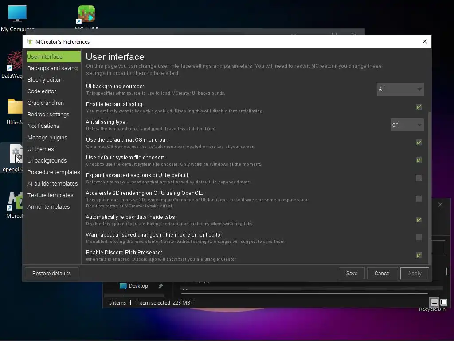Viewport: 454px width, 341px height.
Task: Click the preferences page vertical scrollbar
Action: pyautogui.click(x=430, y=188)
